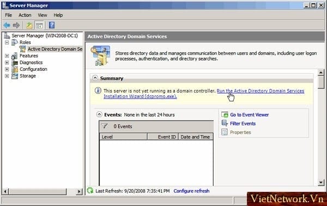Image resolution: width=327 pixels, height=206 pixels.
Task: Expand the Features tree node
Action: [7, 56]
